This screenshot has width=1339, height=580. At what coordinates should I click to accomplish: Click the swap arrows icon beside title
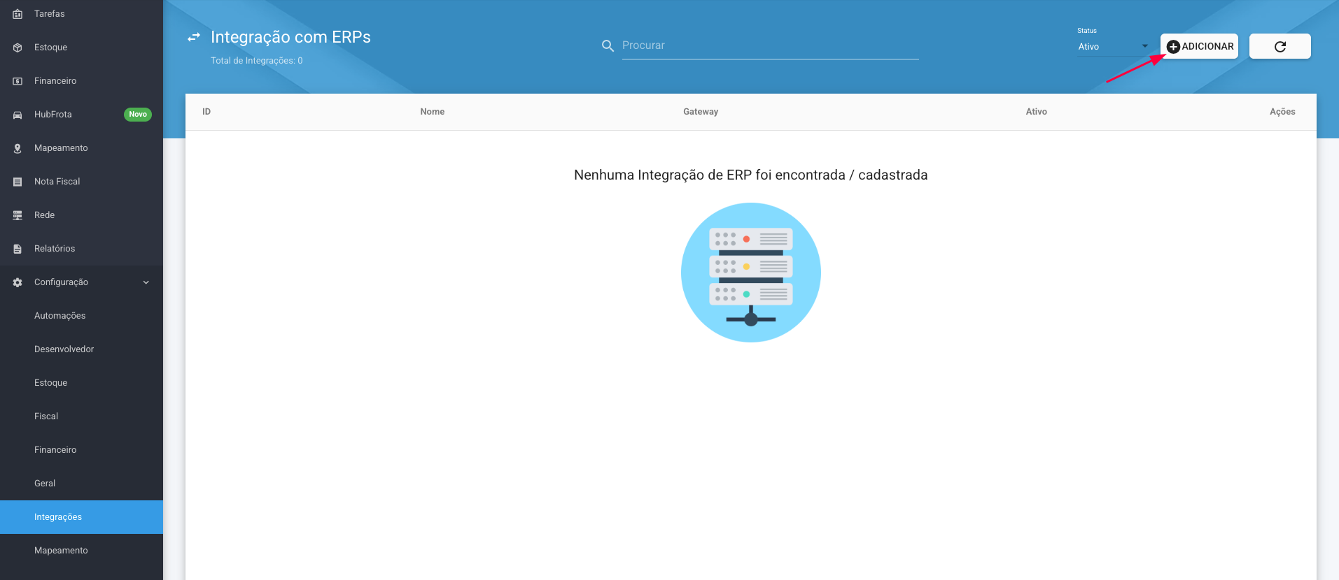(x=194, y=37)
